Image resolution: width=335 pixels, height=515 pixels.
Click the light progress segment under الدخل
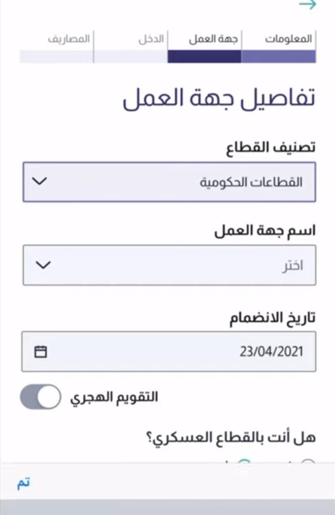point(131,57)
